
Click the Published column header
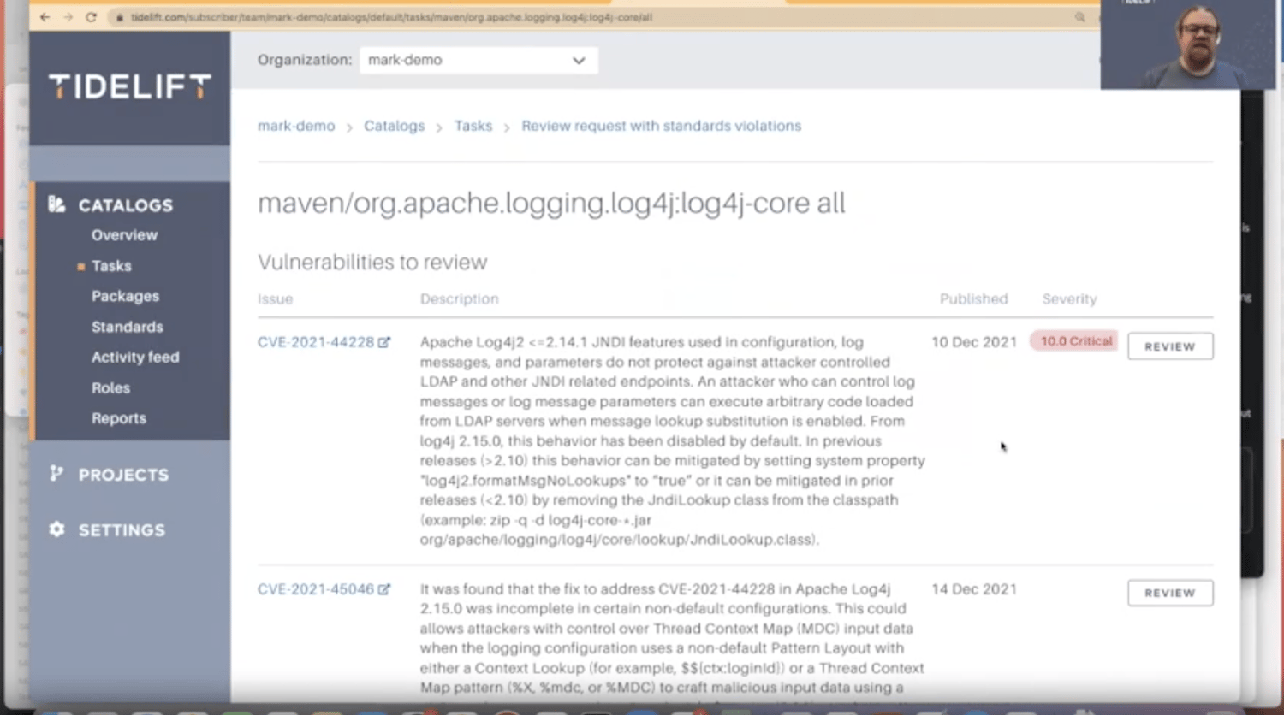973,299
